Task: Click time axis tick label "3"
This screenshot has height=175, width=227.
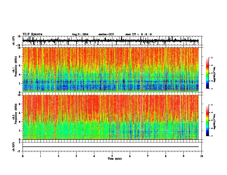Action: pyautogui.click(x=76, y=156)
